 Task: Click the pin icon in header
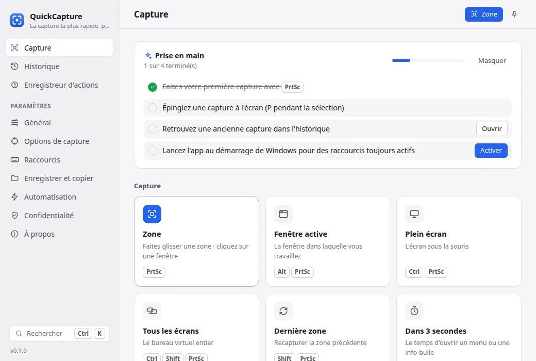pyautogui.click(x=514, y=14)
